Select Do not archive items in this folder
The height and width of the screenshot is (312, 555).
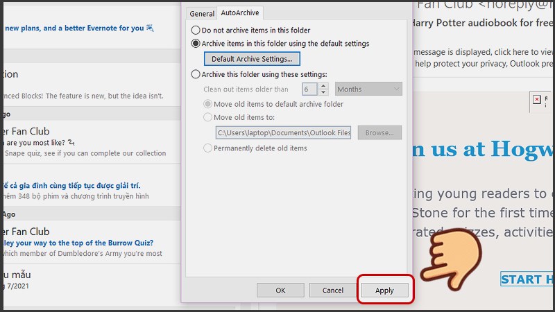click(250, 30)
